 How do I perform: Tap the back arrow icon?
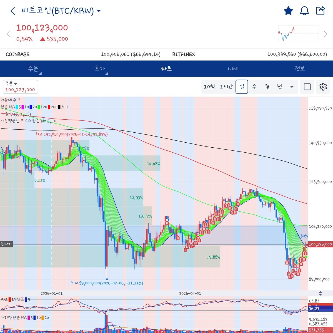point(13,11)
